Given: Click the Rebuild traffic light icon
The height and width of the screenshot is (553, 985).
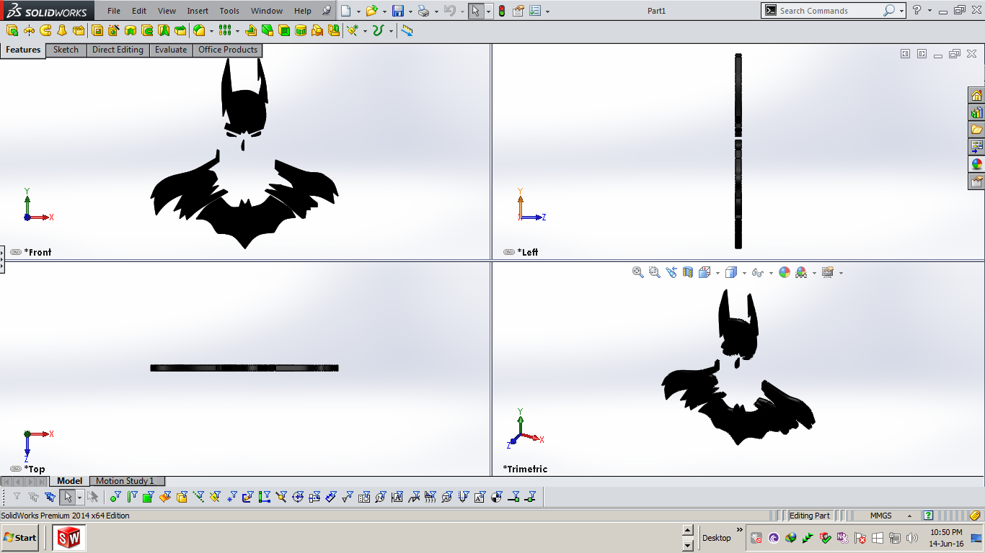Looking at the screenshot, I should (502, 11).
